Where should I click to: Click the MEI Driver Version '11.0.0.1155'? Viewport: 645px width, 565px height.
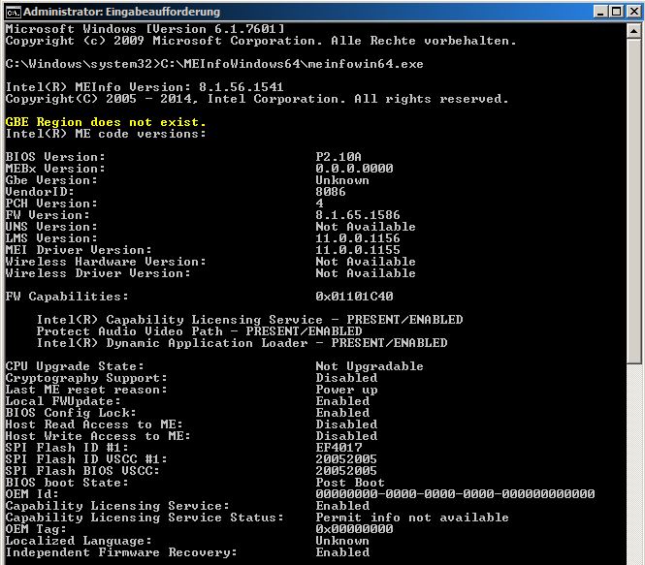(358, 250)
